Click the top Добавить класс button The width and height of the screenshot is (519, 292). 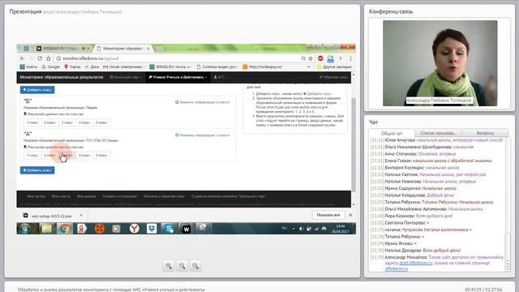(x=37, y=90)
